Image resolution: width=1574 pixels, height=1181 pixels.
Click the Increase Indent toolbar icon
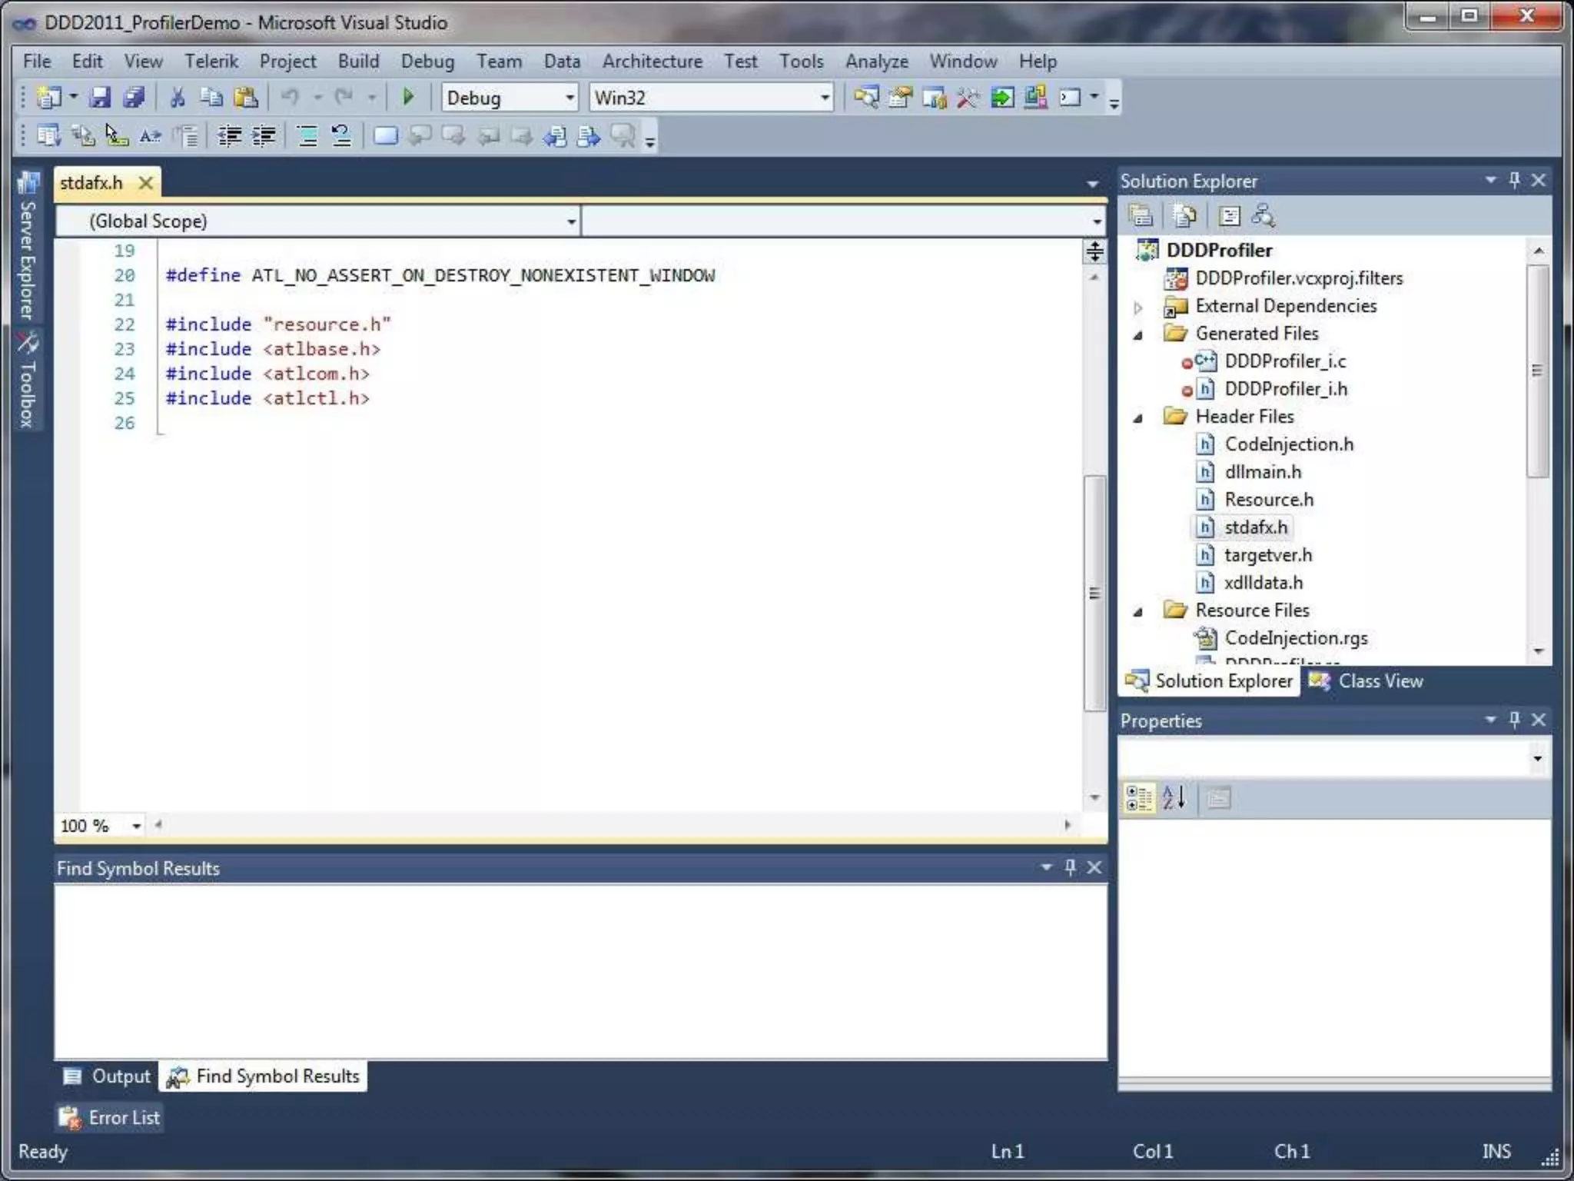coord(264,137)
